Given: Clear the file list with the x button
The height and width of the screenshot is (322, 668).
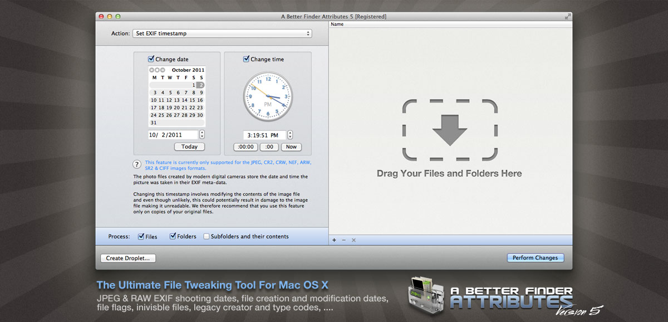Looking at the screenshot, I should click(x=353, y=240).
